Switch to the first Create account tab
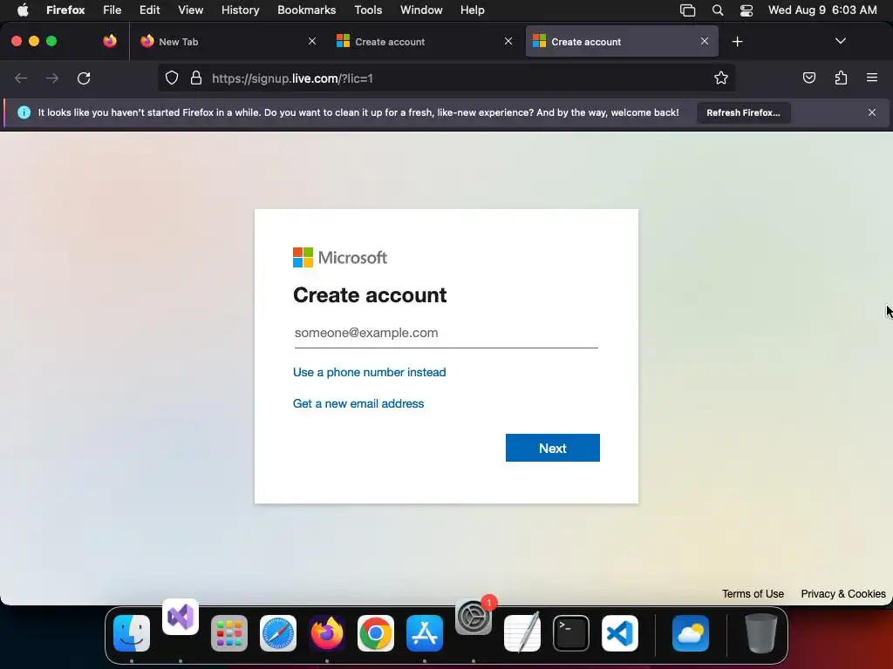Viewport: 893px width, 669px height. 425,41
